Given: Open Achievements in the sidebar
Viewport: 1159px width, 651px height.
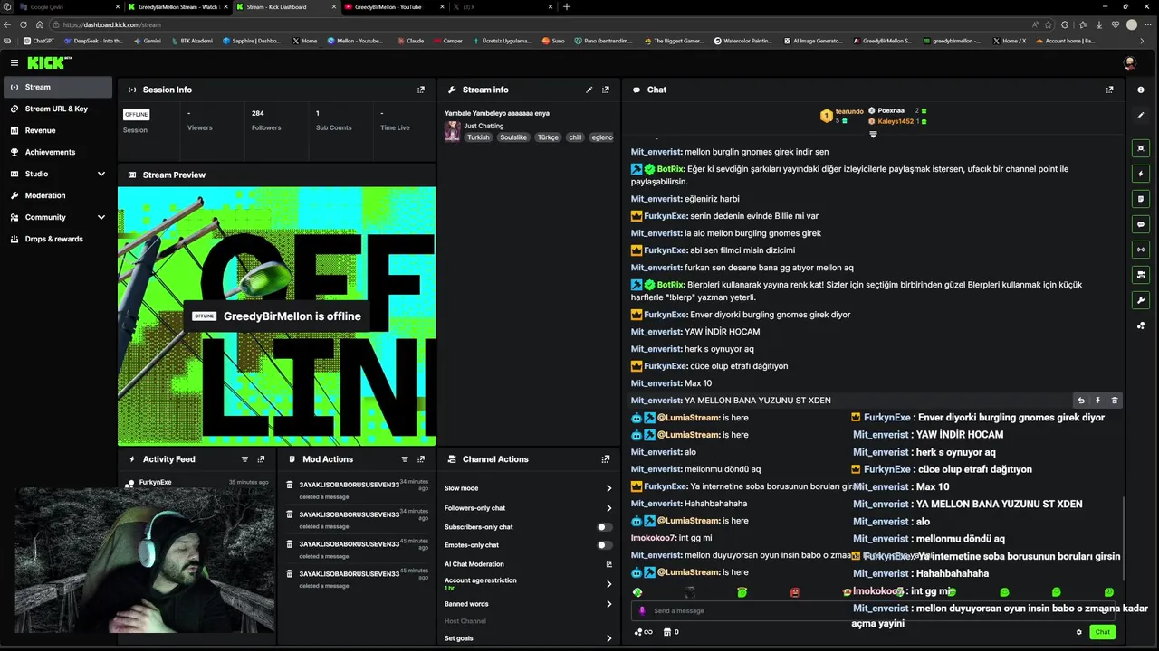Looking at the screenshot, I should click(59, 152).
